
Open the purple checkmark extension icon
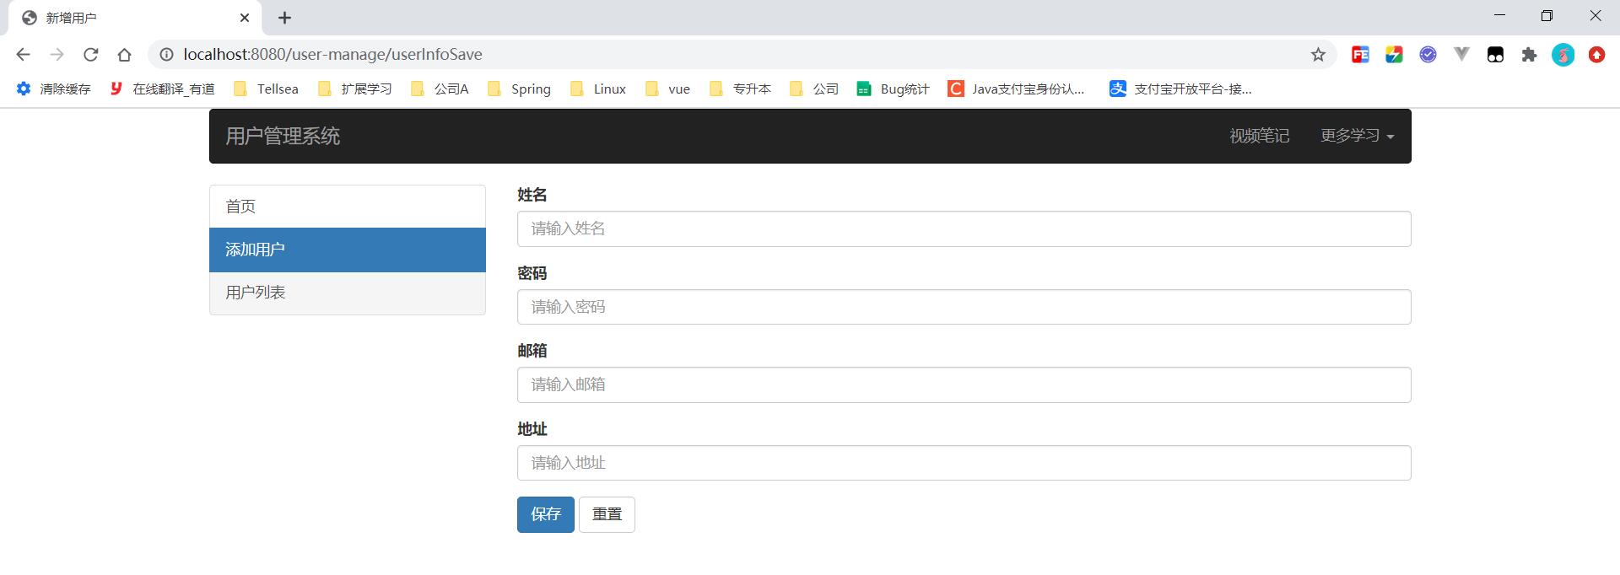coord(1428,55)
